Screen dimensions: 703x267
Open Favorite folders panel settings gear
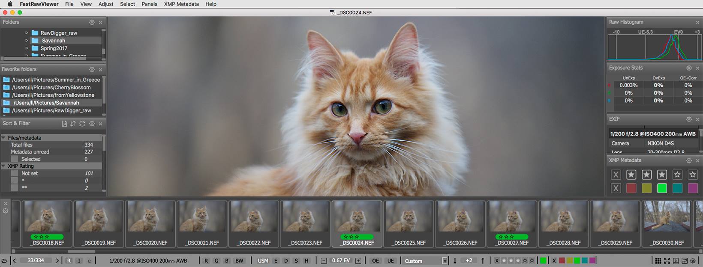92,69
